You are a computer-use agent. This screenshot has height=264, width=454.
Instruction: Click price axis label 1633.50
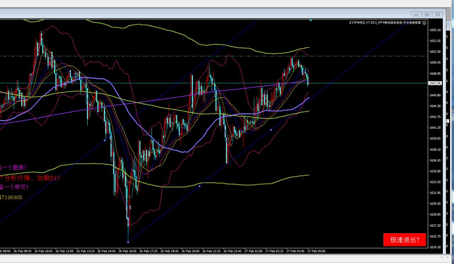(435, 182)
